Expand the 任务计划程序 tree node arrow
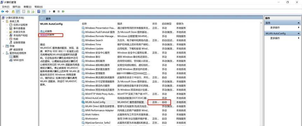Image resolution: width=302 pixels, height=126 pixels. pyautogui.click(x=7, y=25)
